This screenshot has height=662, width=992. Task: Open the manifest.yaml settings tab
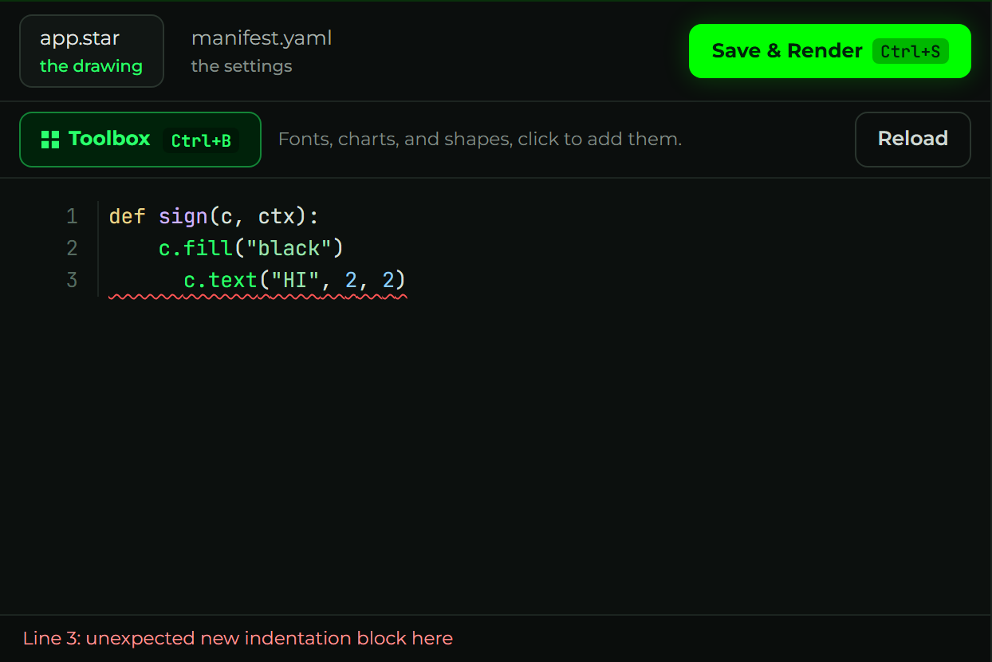click(x=262, y=51)
